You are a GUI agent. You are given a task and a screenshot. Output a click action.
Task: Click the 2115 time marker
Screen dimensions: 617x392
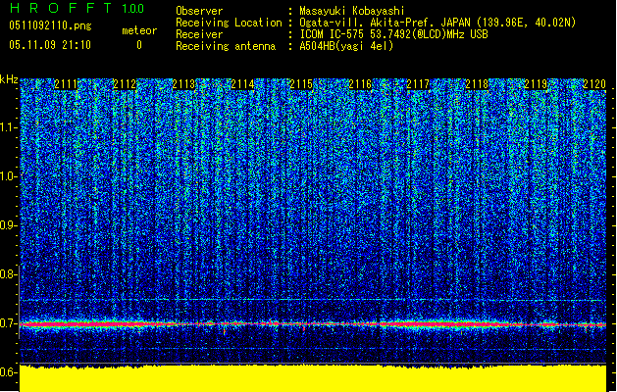pyautogui.click(x=301, y=84)
